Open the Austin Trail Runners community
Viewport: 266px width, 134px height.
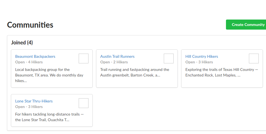117,56
